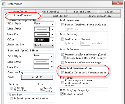Enable Refresh part on selection
The width and height of the screenshot is (125, 104).
[x=11, y=99]
